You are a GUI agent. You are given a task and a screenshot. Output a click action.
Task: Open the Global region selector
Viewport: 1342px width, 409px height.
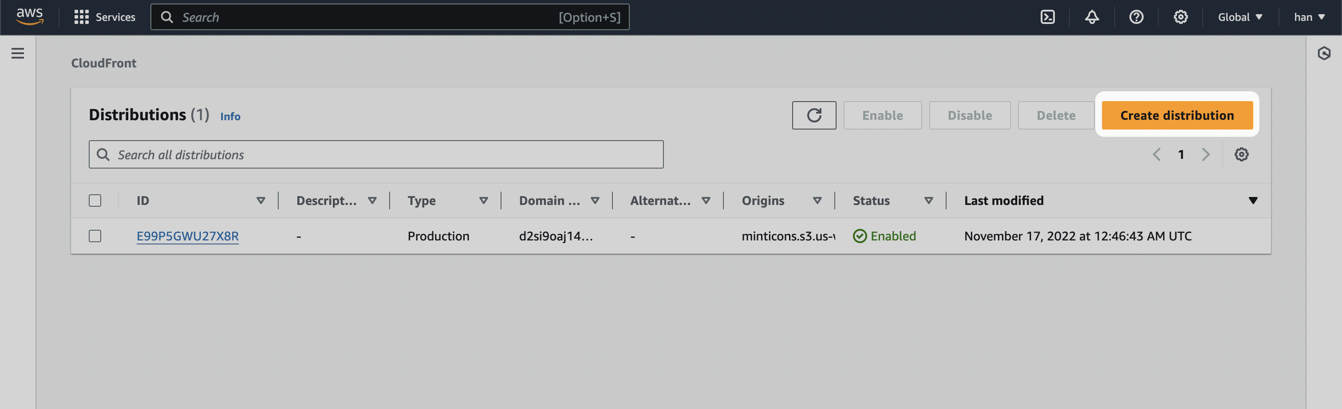click(x=1240, y=17)
